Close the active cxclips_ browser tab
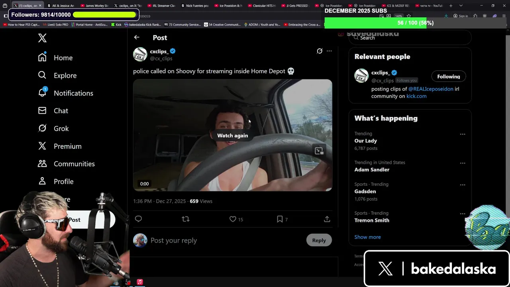Screen dimensions: 510x287 click(40, 6)
